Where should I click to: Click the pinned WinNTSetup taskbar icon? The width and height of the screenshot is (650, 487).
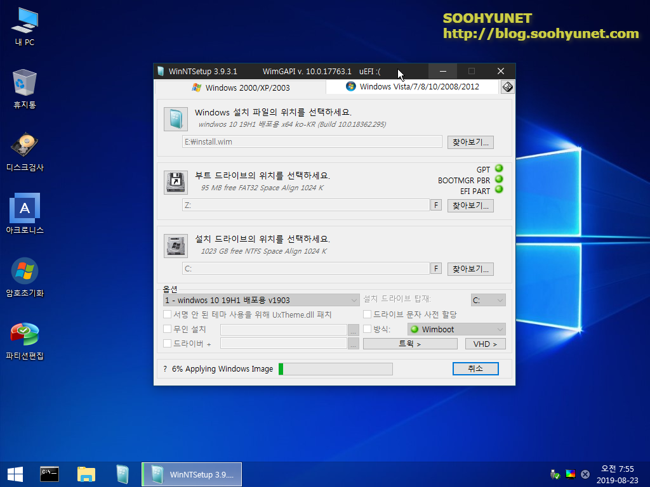click(x=123, y=474)
